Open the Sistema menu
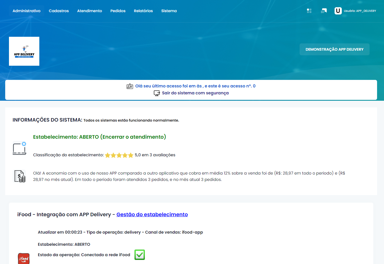Image resolution: width=384 pixels, height=264 pixels. point(169,11)
